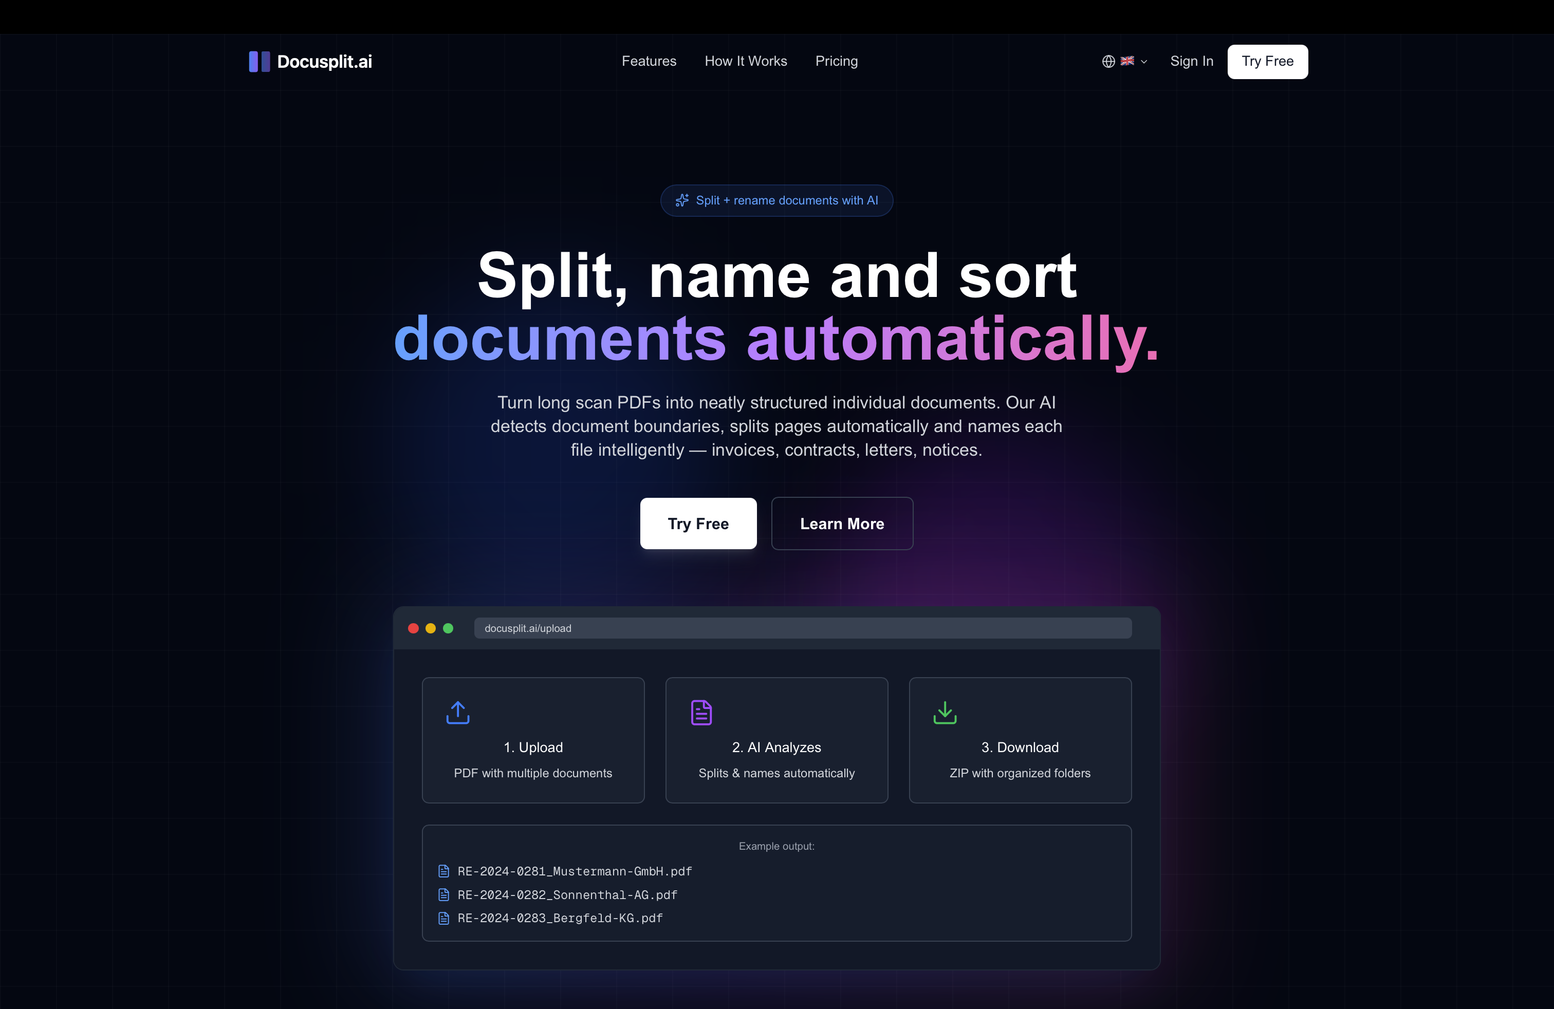Select the Sign In link
Screen dimensions: 1554x1009
(x=1191, y=61)
